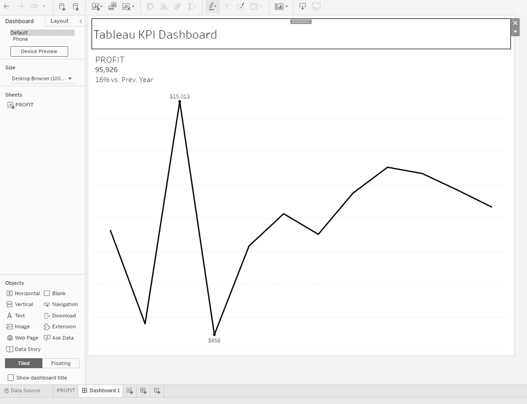Select the Download object
The height and width of the screenshot is (404, 527).
click(60, 316)
